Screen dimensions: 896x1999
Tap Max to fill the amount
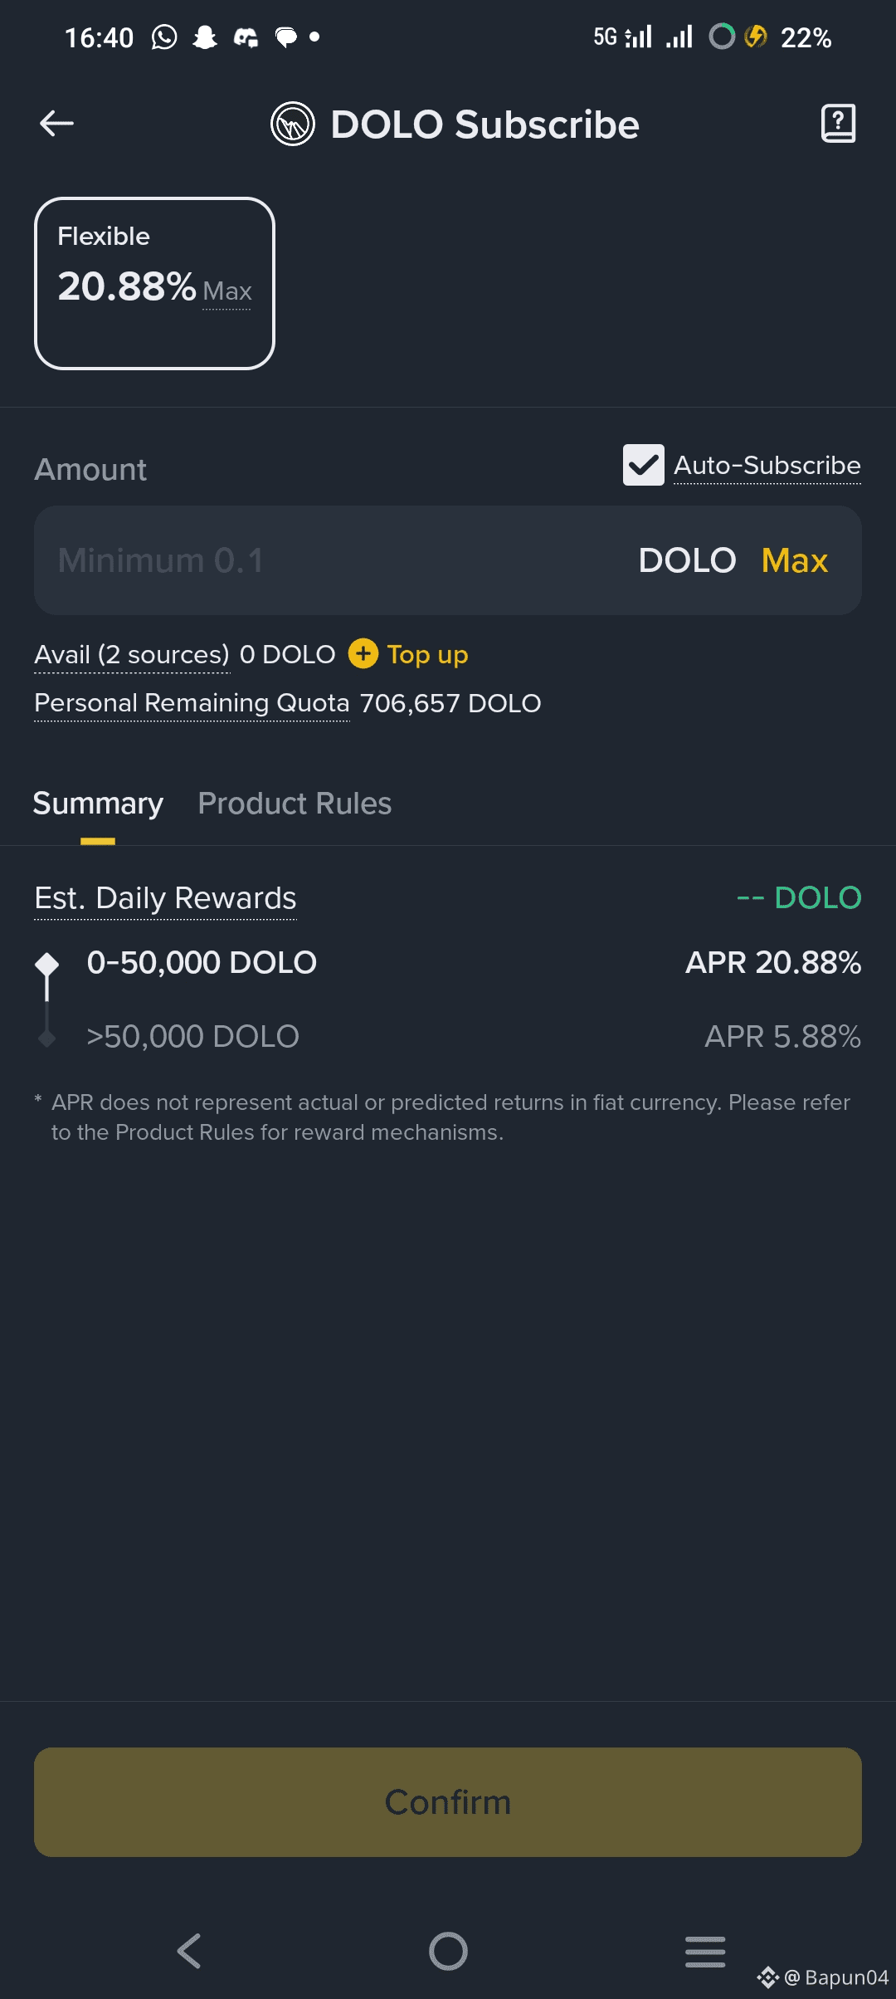[794, 561]
